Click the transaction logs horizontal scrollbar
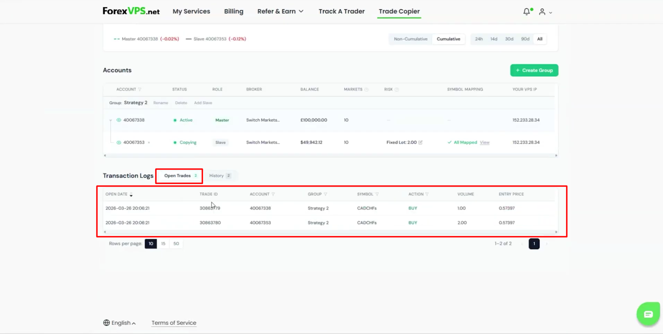This screenshot has width=663, height=334. (330, 232)
